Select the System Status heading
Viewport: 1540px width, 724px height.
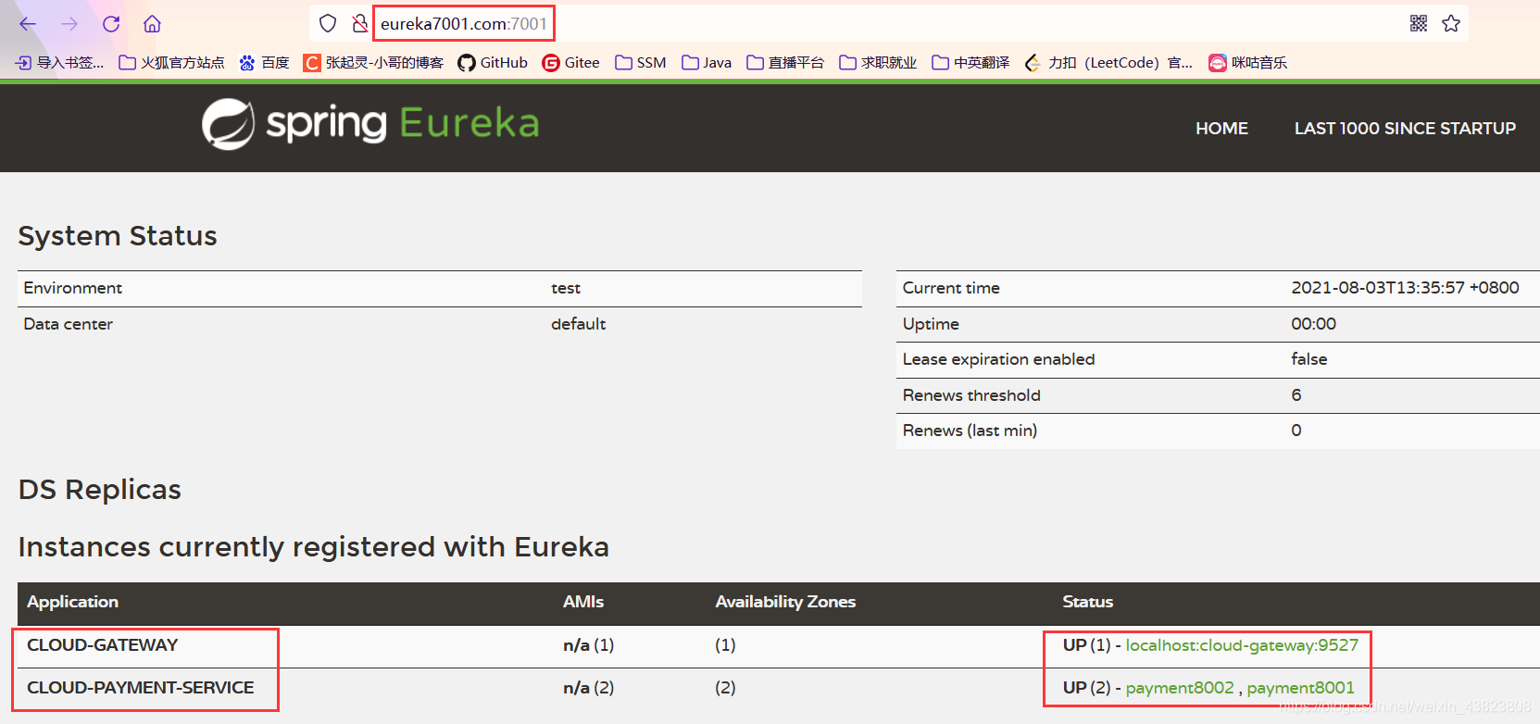tap(118, 236)
